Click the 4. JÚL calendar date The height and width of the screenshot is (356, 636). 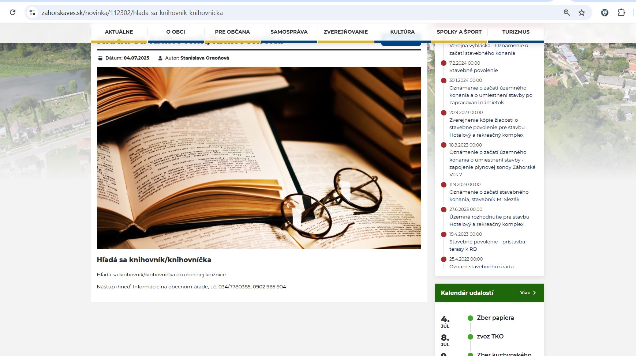445,322
